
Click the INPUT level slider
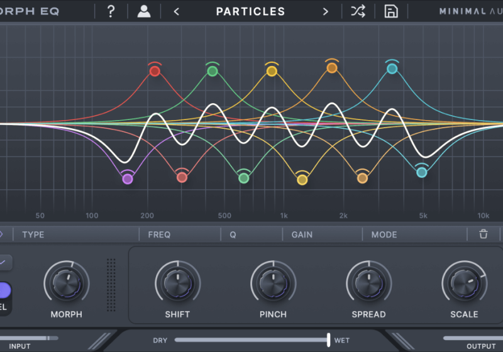click(x=29, y=338)
